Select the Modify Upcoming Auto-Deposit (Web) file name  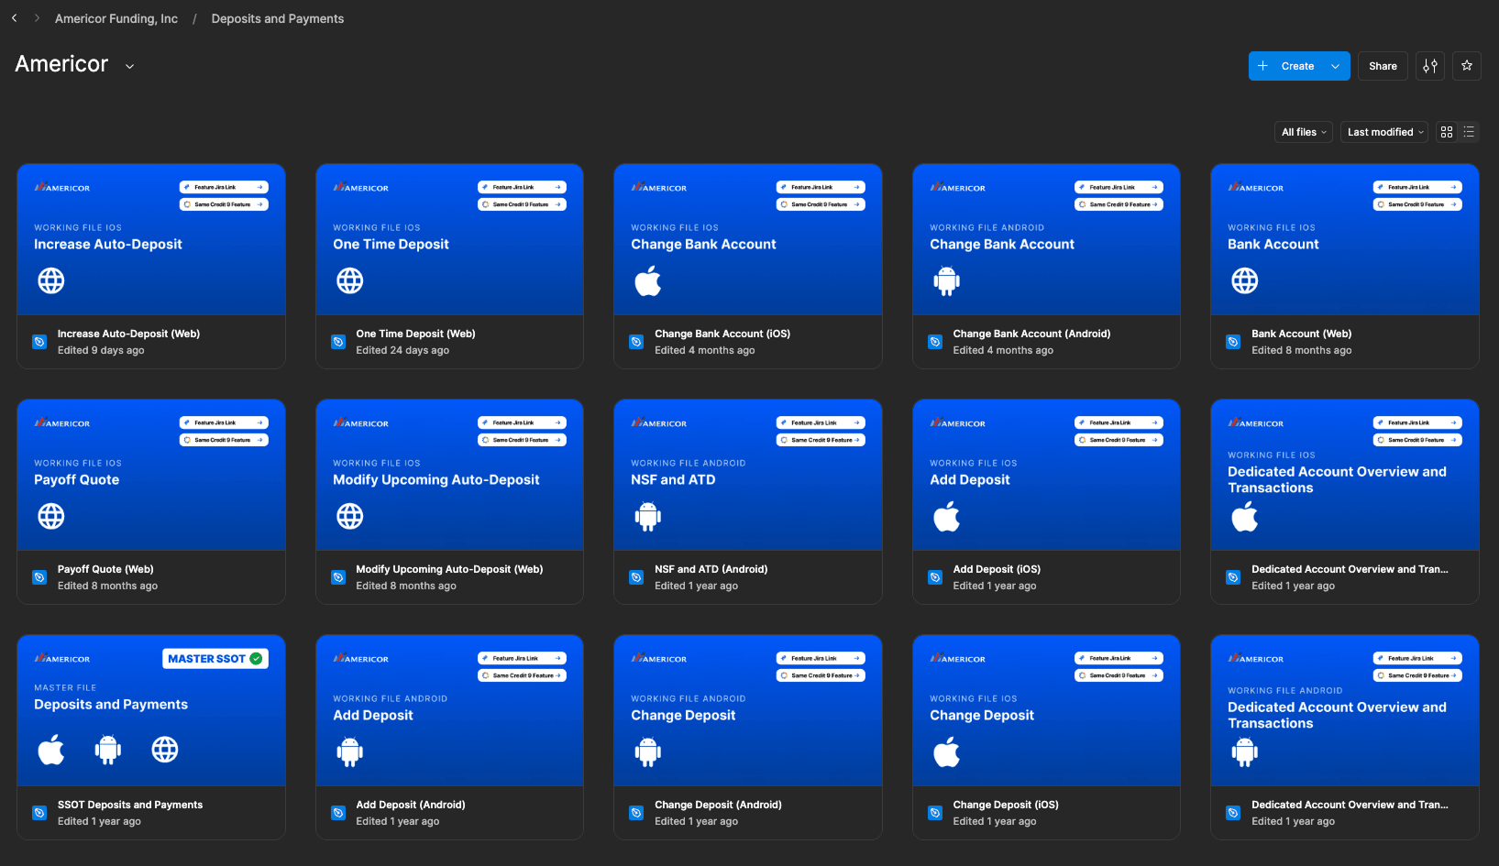[449, 569]
